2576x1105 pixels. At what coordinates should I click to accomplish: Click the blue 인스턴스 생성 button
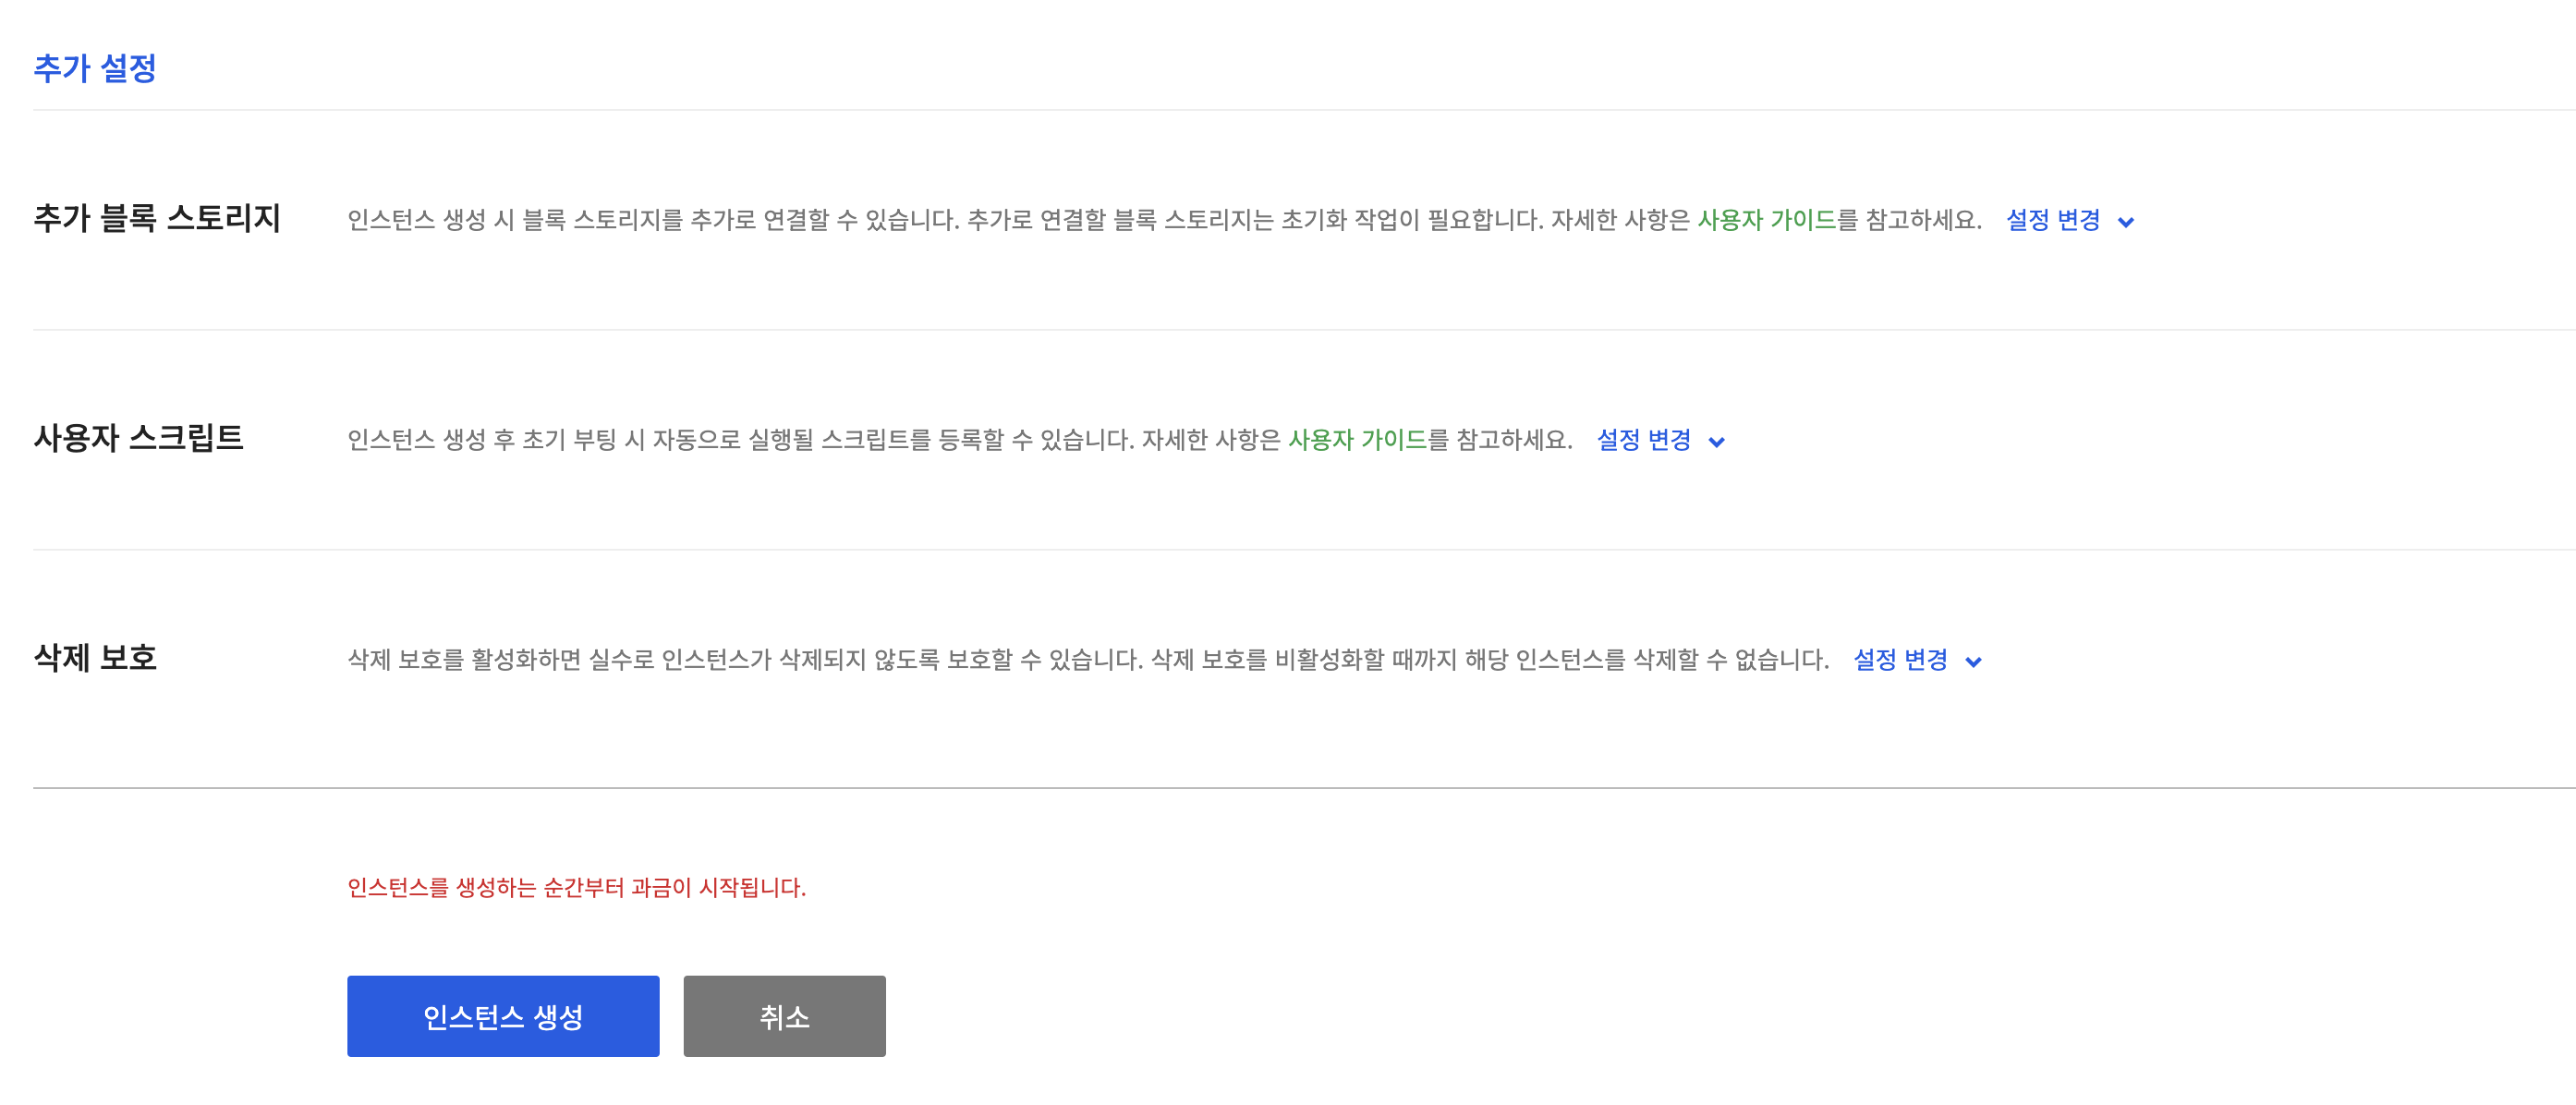[x=503, y=1016]
